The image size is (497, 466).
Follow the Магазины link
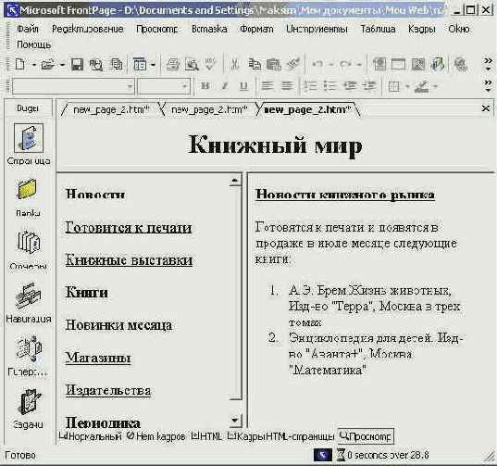click(x=98, y=358)
